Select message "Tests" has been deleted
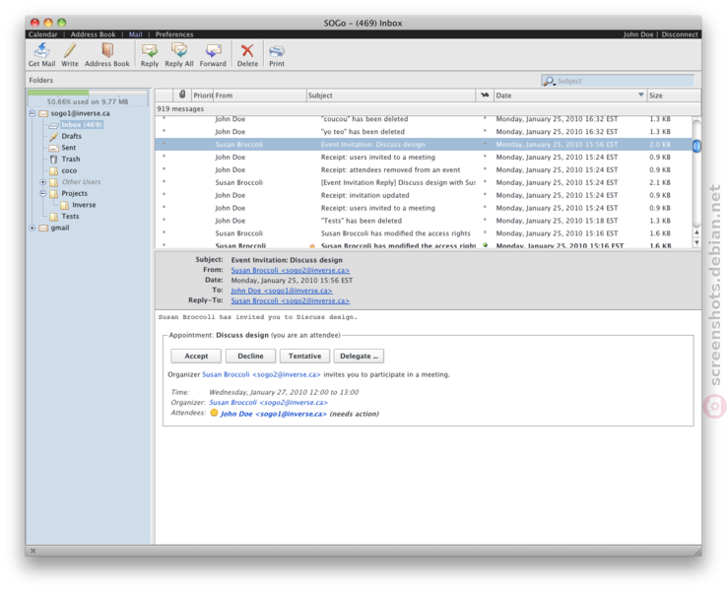 pyautogui.click(x=424, y=221)
